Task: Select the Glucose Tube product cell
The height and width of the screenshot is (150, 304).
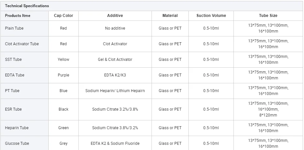Action: coord(17,143)
